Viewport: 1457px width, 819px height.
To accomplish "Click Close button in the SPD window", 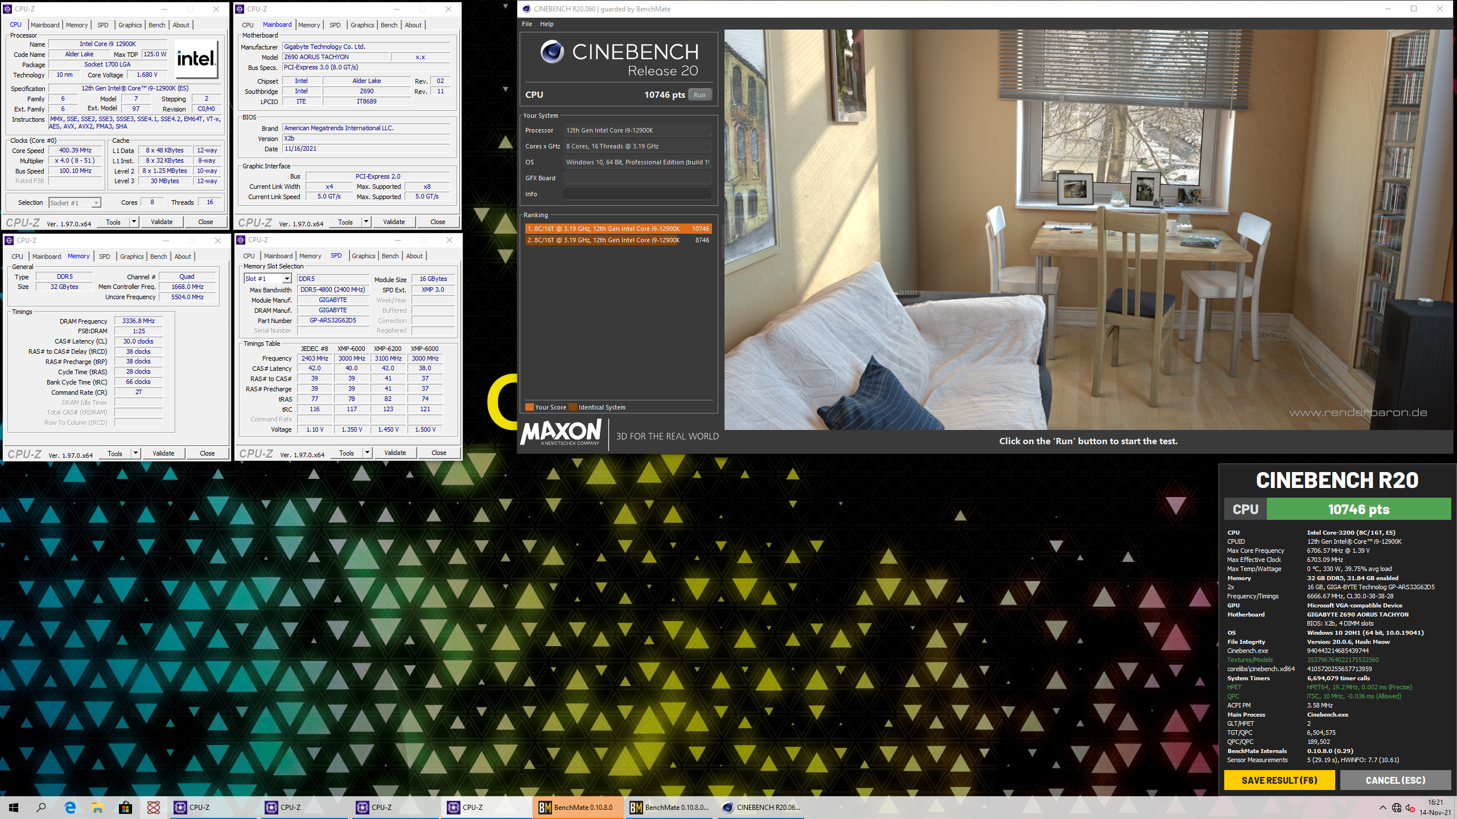I will point(439,453).
